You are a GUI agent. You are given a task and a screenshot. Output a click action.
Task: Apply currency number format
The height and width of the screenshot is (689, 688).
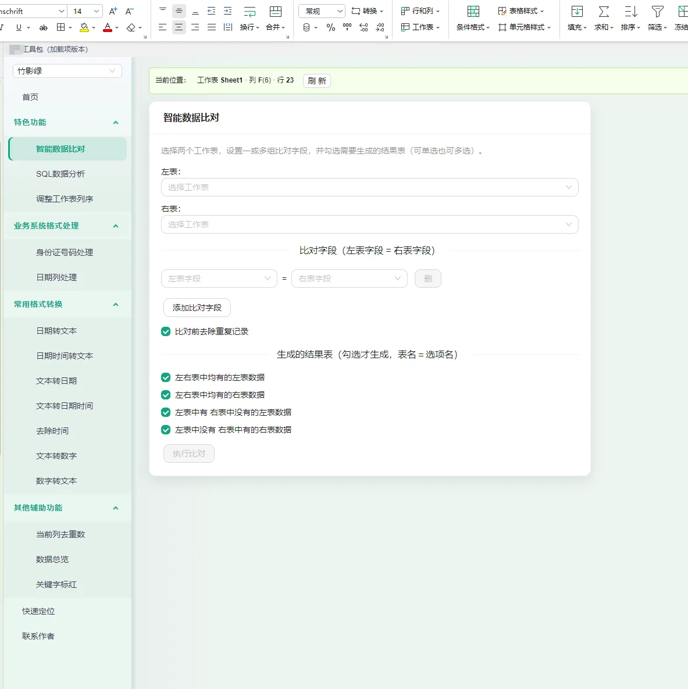(306, 27)
